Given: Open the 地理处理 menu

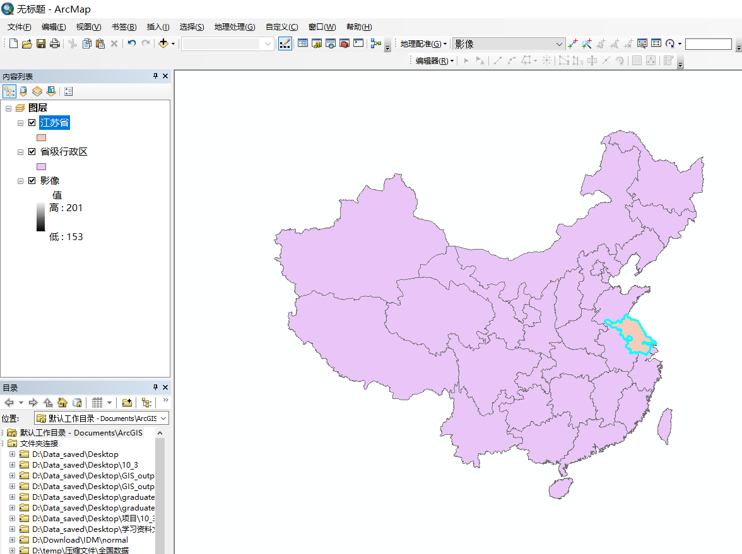Looking at the screenshot, I should (x=234, y=26).
